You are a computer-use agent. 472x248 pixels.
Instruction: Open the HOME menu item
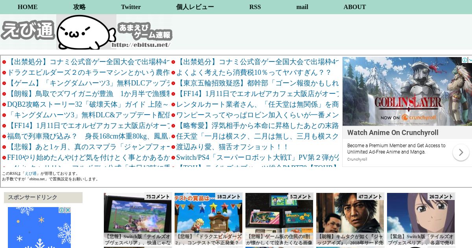[28, 7]
